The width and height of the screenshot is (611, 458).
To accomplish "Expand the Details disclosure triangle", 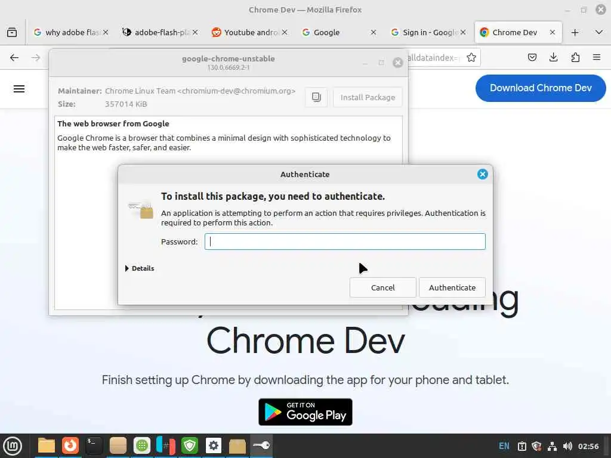I will coord(127,268).
